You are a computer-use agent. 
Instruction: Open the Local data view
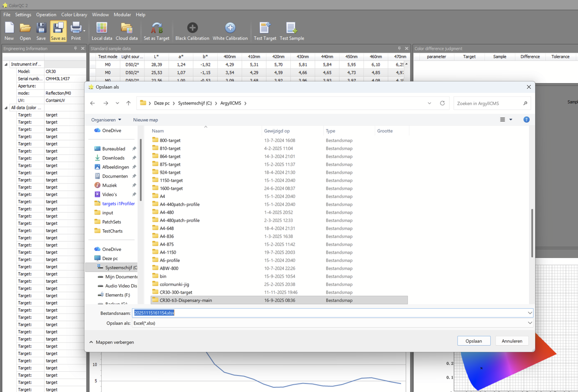(x=102, y=31)
